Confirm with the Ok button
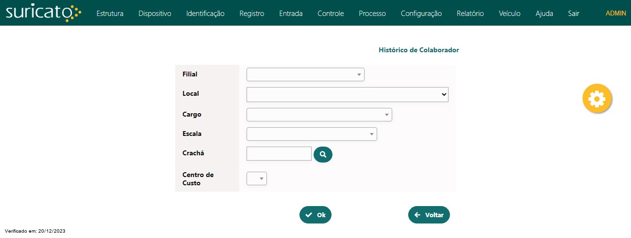 tap(315, 215)
